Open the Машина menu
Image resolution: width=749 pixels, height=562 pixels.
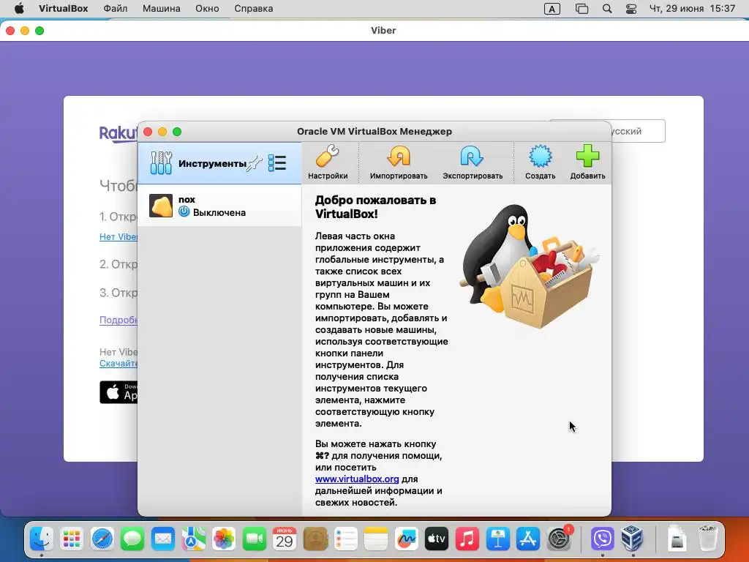(162, 9)
